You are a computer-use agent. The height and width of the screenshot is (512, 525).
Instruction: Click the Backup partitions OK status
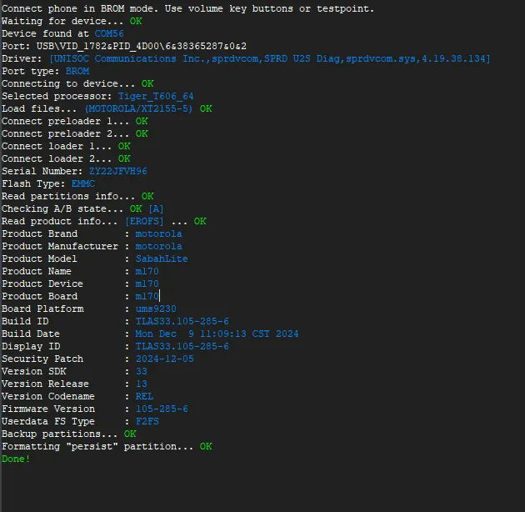pyautogui.click(x=130, y=434)
